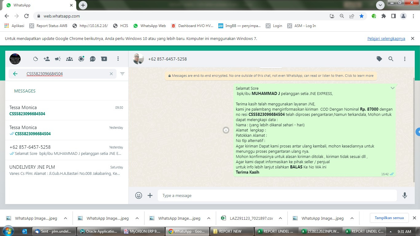Viewport: 420px width, 236px height.
Task: Open the emoji picker next to message box
Action: pyautogui.click(x=139, y=195)
